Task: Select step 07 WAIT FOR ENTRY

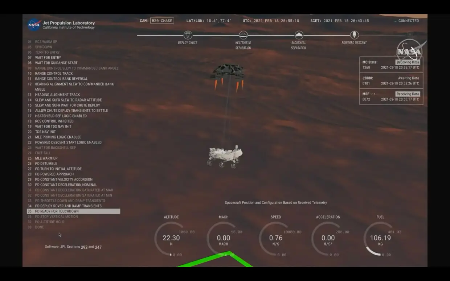Action: [x=44, y=58]
